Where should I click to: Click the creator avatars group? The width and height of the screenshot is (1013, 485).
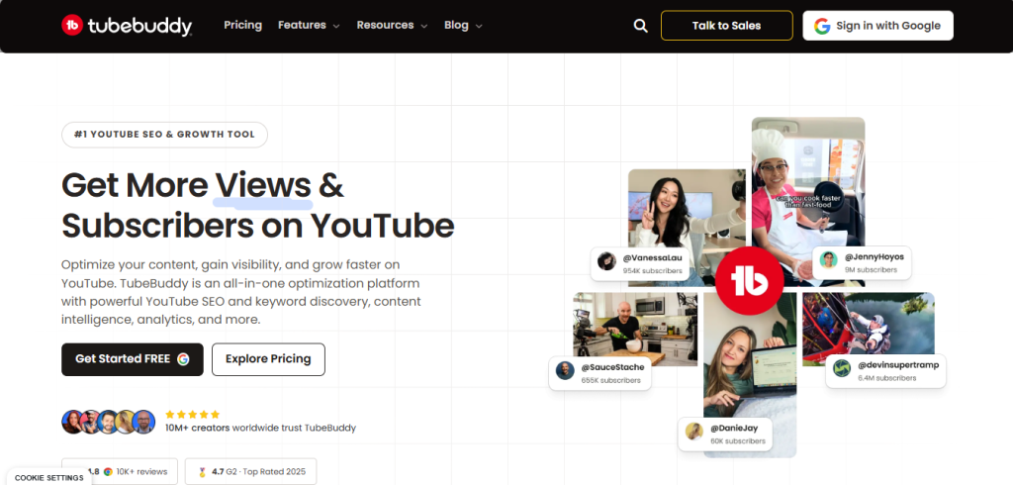[x=109, y=422]
